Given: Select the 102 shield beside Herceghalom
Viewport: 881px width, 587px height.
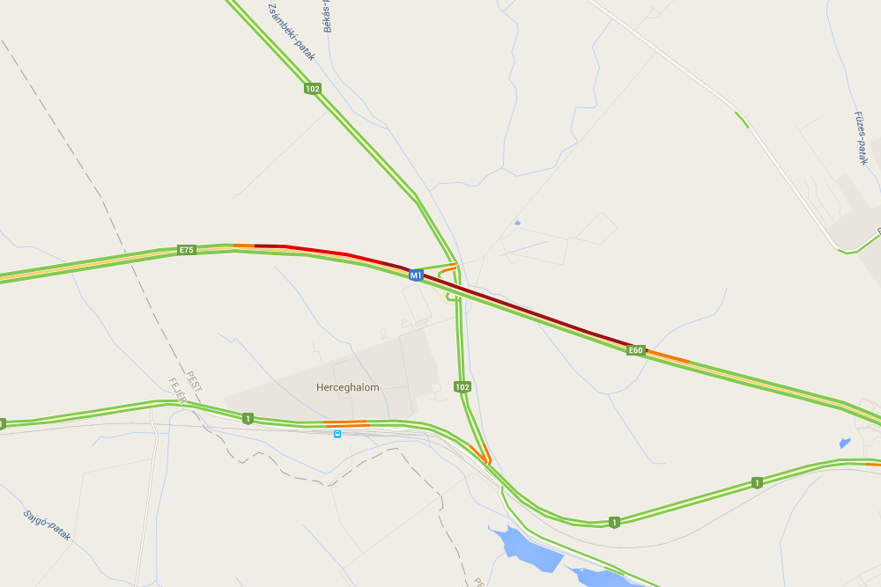Looking at the screenshot, I should click(x=462, y=386).
